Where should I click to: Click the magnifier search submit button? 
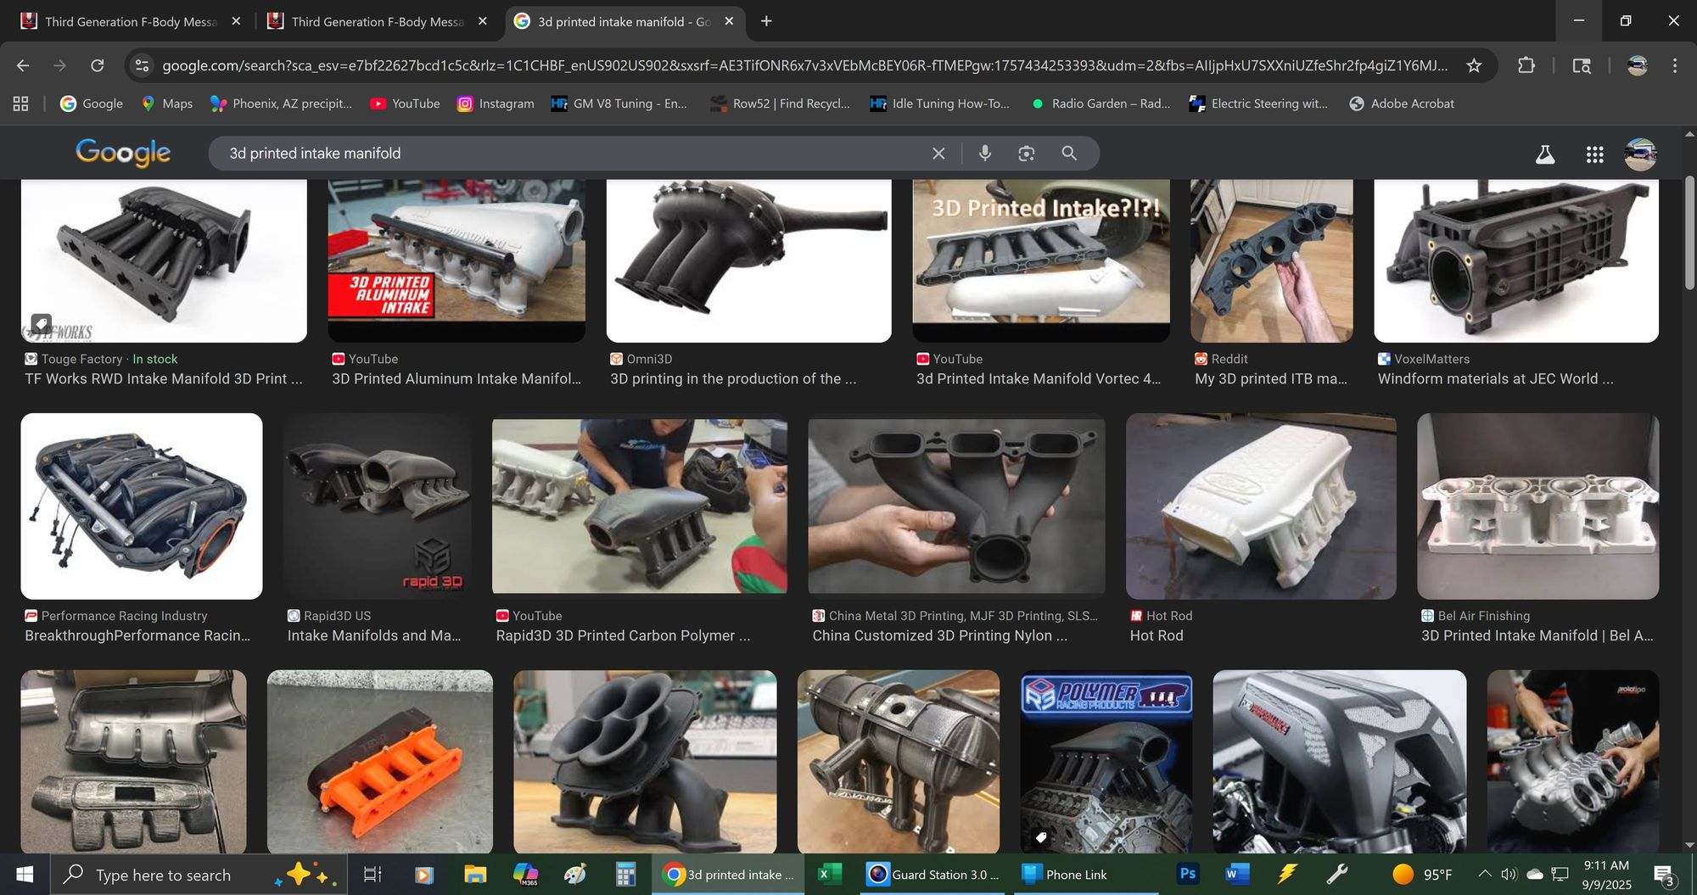tap(1069, 153)
